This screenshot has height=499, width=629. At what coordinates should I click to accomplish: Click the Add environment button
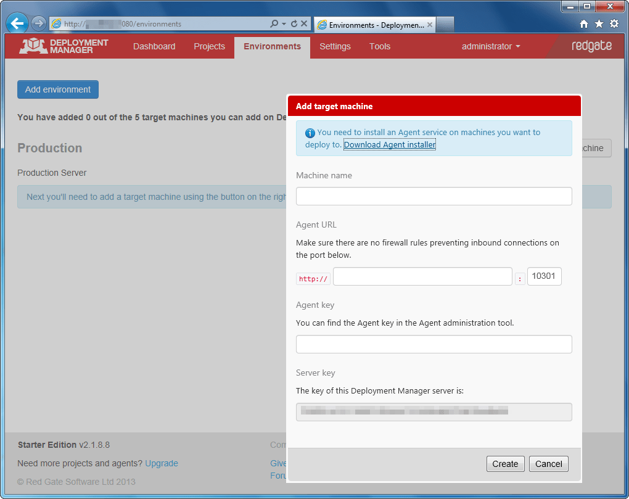[x=58, y=89]
